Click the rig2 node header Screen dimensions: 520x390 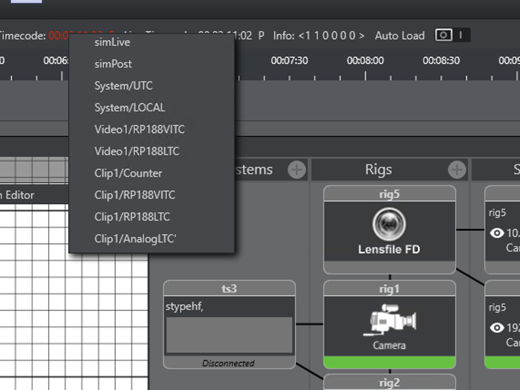(x=389, y=383)
